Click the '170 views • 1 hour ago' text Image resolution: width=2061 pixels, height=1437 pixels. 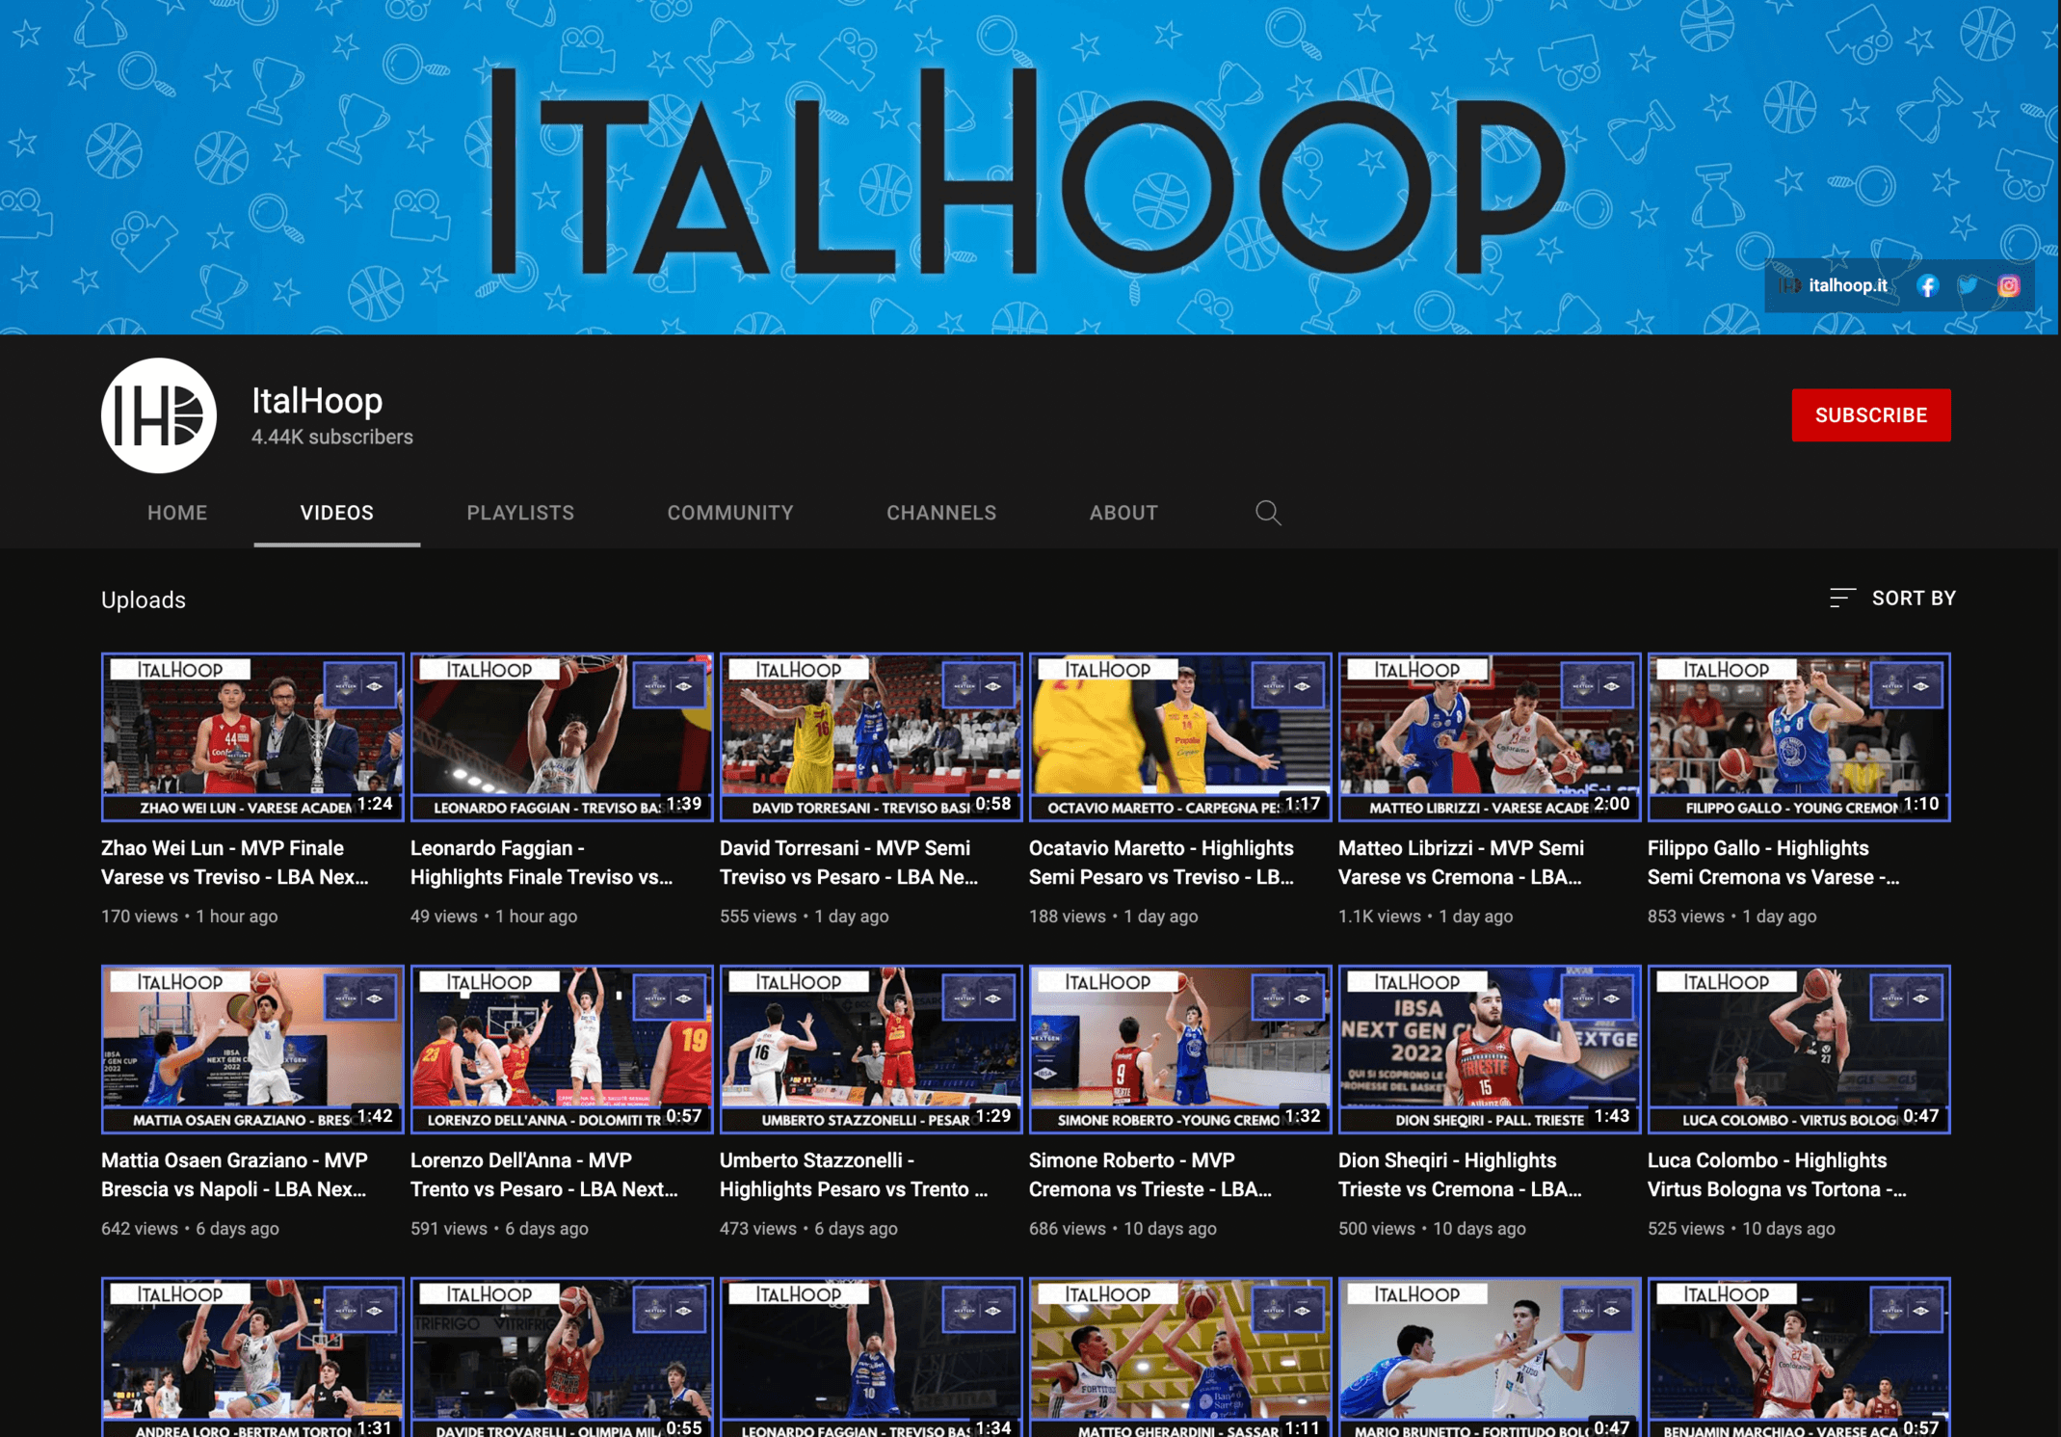[x=190, y=917]
